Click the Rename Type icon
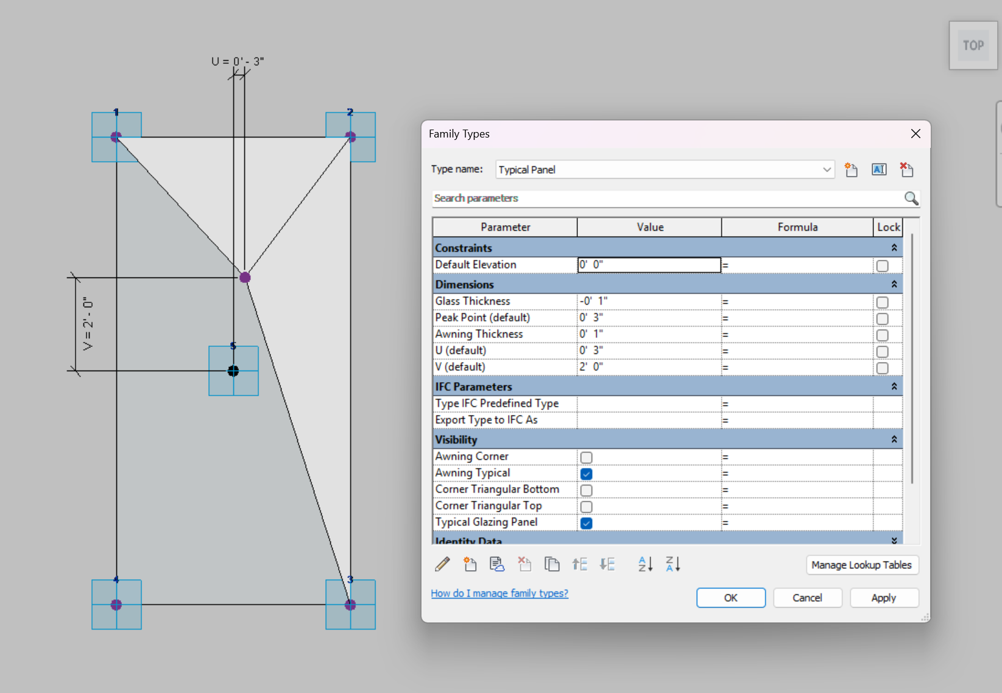The height and width of the screenshot is (693, 1002). point(878,170)
